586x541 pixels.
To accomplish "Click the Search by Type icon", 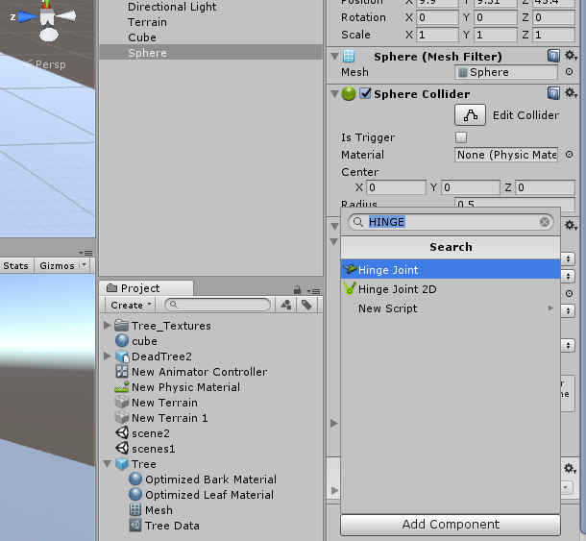I will point(286,305).
